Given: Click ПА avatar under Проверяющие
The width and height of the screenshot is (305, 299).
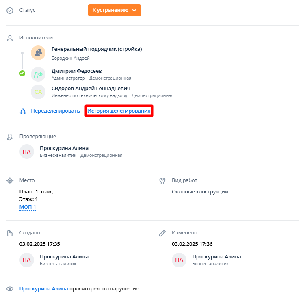Looking at the screenshot, I should point(27,152).
